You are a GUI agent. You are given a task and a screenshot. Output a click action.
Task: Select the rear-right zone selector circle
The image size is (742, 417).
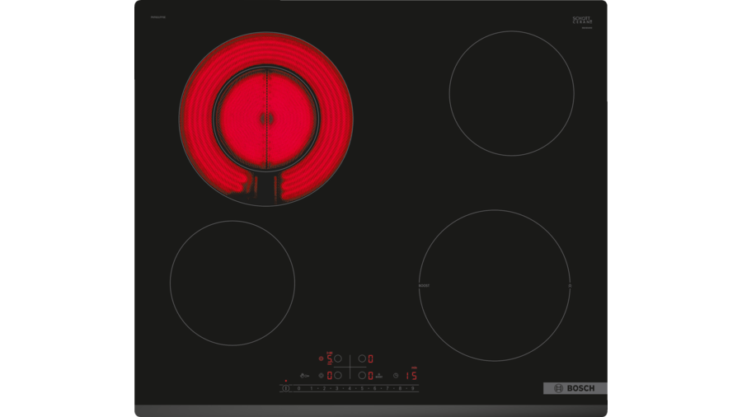coord(361,359)
